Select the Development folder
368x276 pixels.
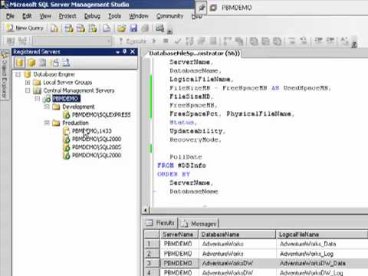(x=78, y=107)
